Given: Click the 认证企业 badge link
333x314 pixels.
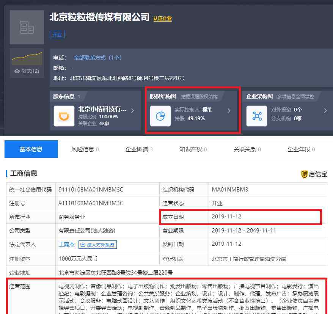Looking at the screenshot, I should pyautogui.click(x=162, y=19).
